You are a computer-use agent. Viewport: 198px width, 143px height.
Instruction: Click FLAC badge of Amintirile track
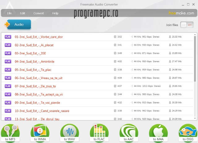coord(8,61)
